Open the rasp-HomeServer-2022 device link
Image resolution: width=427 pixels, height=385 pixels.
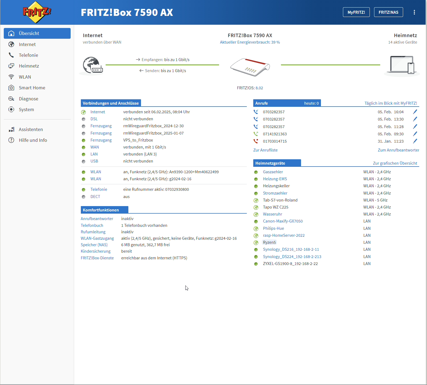click(x=284, y=235)
